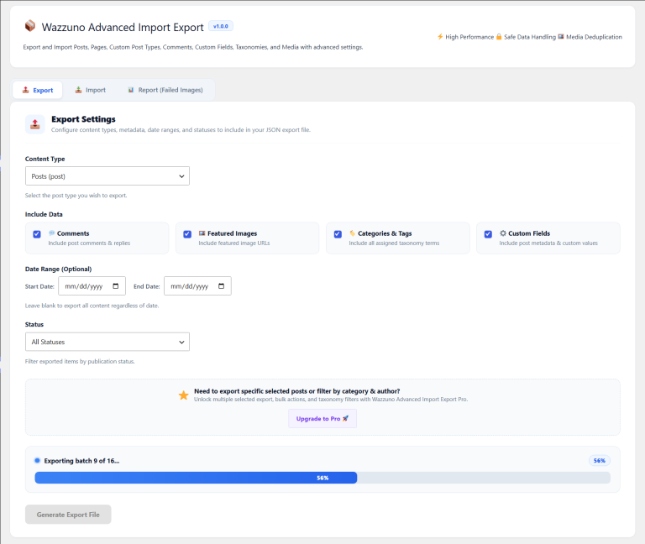Click the Featured Images picture icon
The image size is (645, 544).
click(x=202, y=233)
